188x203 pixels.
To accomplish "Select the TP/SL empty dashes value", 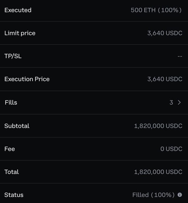I will [x=180, y=56].
